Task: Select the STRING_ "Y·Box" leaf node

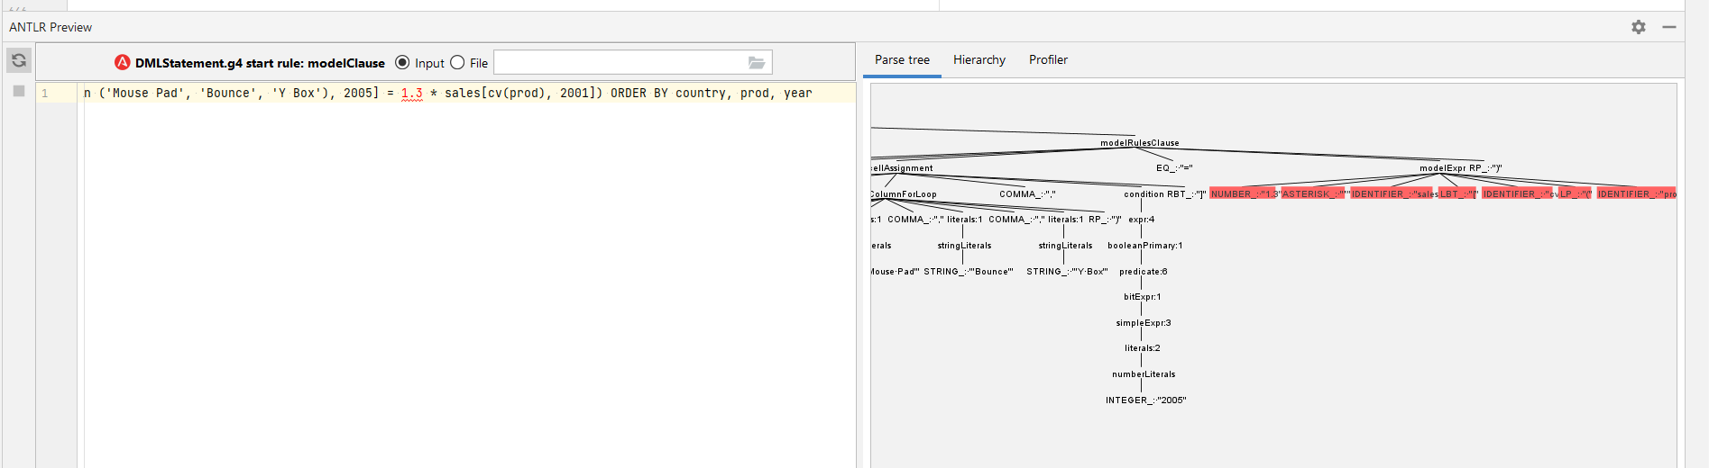Action: tap(1067, 272)
